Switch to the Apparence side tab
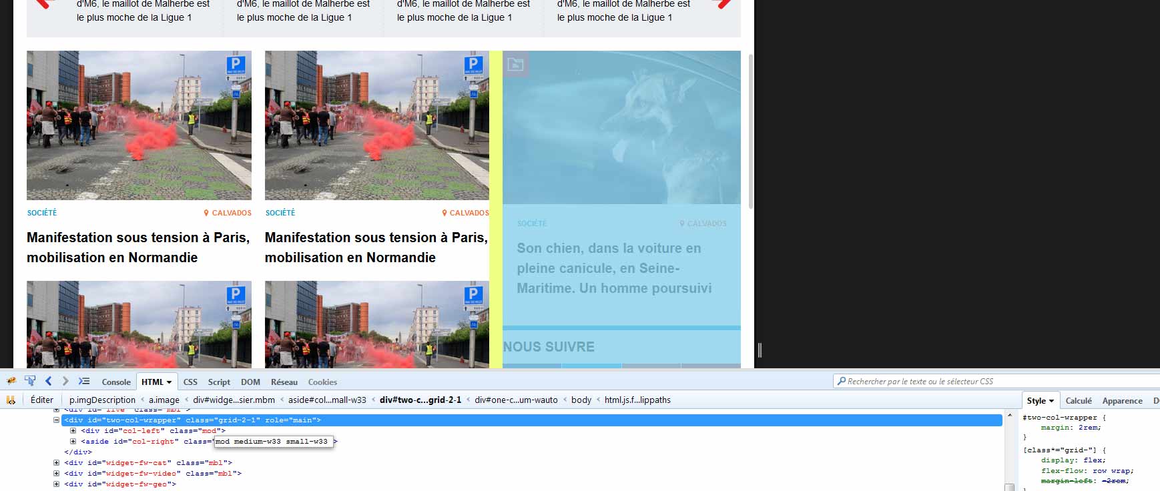The height and width of the screenshot is (491, 1160). pos(1122,401)
